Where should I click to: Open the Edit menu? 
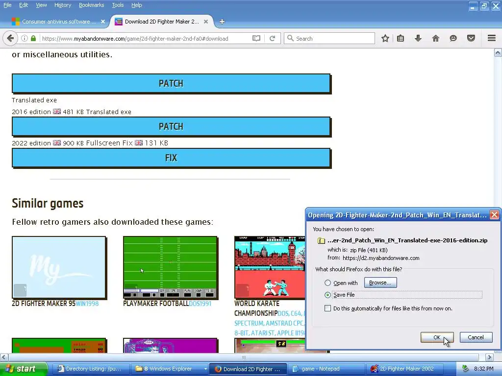tap(24, 5)
